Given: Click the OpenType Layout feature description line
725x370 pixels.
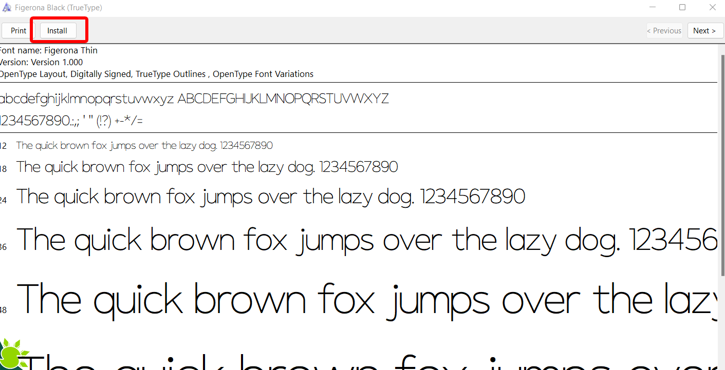Looking at the screenshot, I should point(157,74).
